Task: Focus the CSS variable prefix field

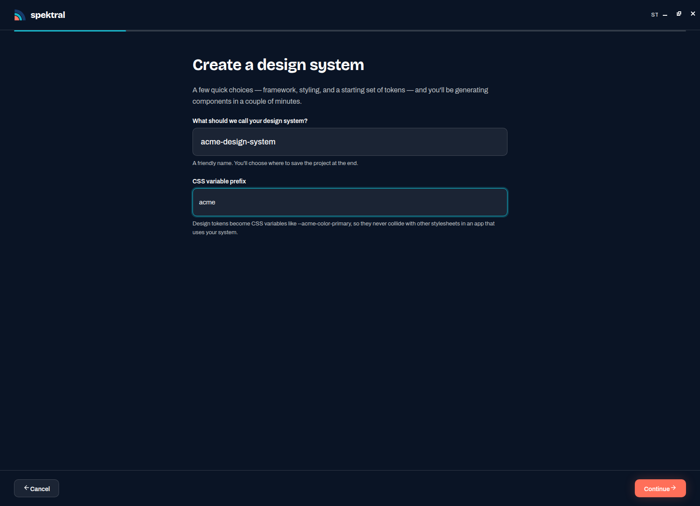Action: (350, 202)
